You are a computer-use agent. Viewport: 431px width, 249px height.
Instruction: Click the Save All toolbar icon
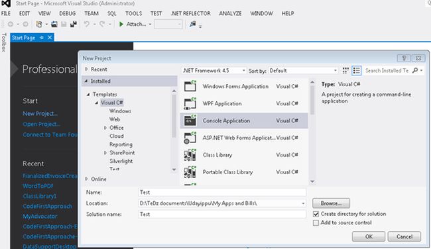coord(74,24)
